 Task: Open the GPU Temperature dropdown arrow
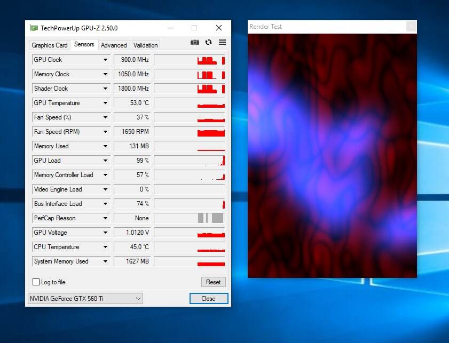(105, 103)
